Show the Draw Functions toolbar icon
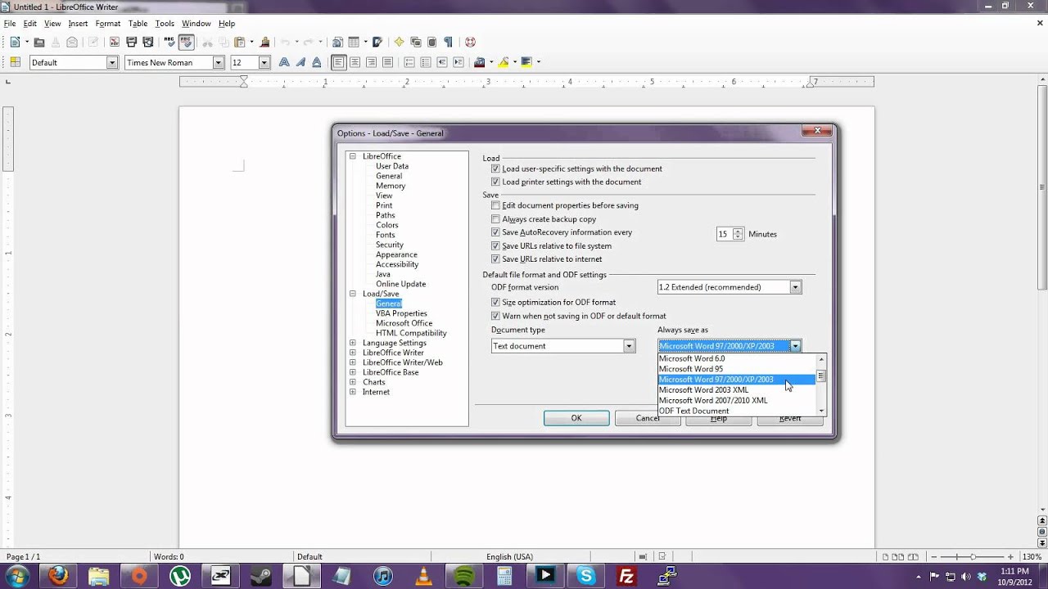The image size is (1048, 589). (x=377, y=42)
